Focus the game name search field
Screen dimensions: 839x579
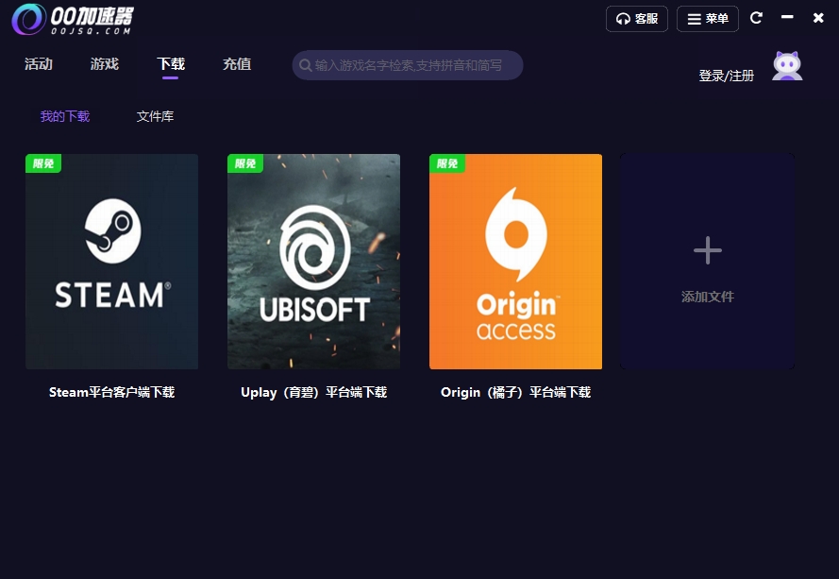point(408,65)
